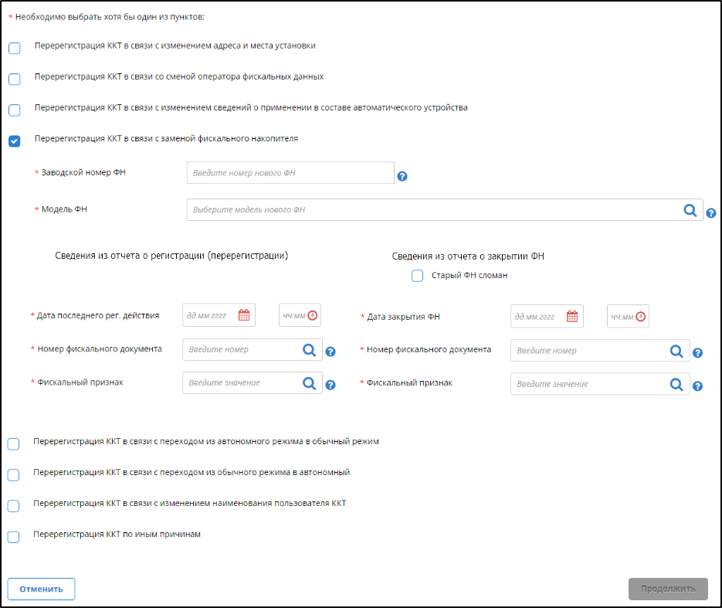This screenshot has width=722, height=608.
Task: Open calendar for Дата закрытия ФН
Action: (572, 316)
